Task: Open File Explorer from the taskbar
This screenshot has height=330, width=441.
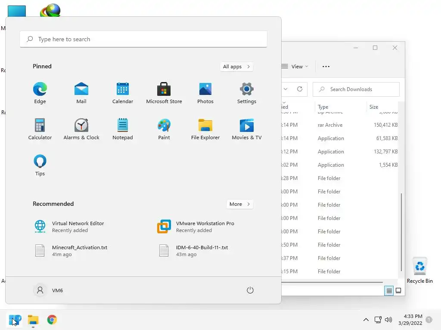Action: pyautogui.click(x=33, y=320)
